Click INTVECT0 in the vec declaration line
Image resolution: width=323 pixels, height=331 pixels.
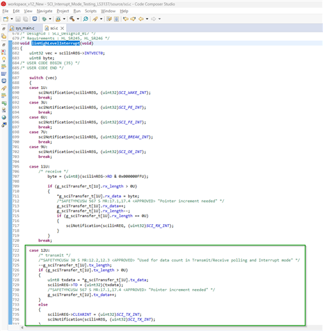(x=94, y=53)
